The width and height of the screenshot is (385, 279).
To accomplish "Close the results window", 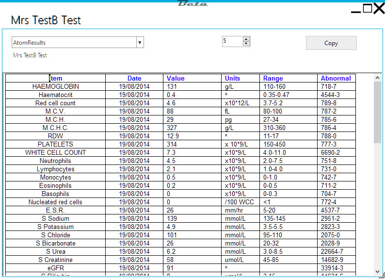I will pyautogui.click(x=379, y=8).
